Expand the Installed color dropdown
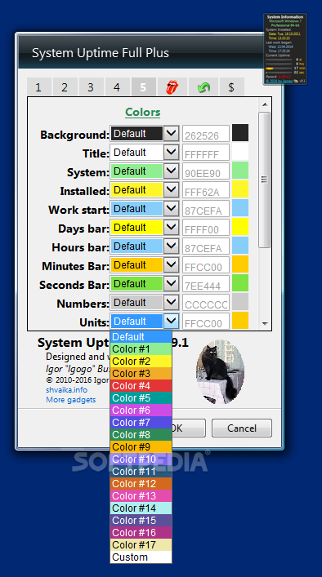Screen dimensions: 322x577 click(x=172, y=189)
